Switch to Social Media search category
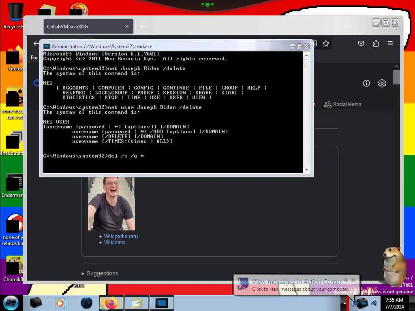Image resolution: width=415 pixels, height=311 pixels. (342, 104)
